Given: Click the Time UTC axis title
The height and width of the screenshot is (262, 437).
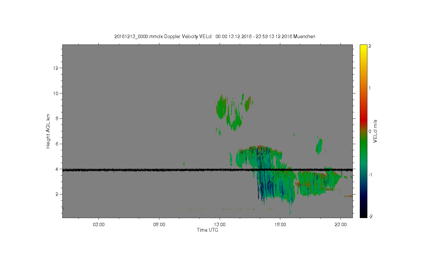Looking at the screenshot, I should click(x=207, y=230).
